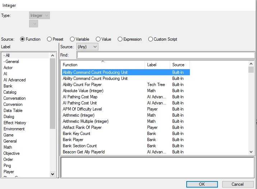Click OK to confirm the selection
The image size is (257, 189).
pos(202,184)
